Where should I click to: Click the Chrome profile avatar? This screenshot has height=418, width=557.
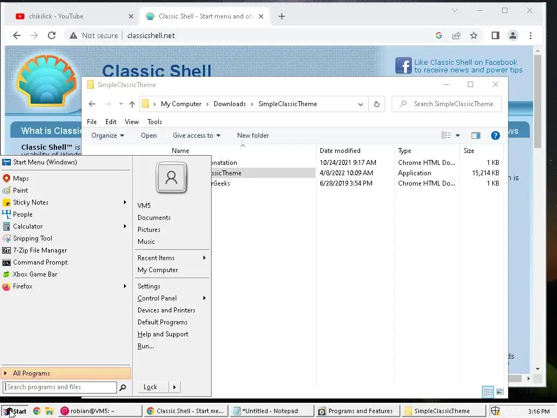(x=512, y=35)
